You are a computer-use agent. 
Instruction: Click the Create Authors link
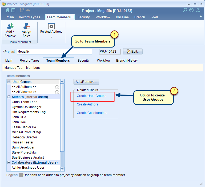[x=87, y=104]
